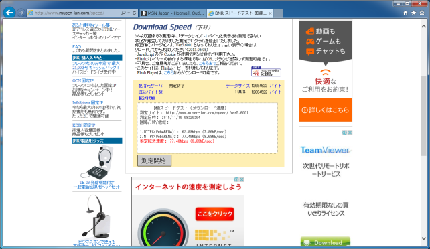
Task: Close the speed test banner ad
Action: [x=242, y=179]
